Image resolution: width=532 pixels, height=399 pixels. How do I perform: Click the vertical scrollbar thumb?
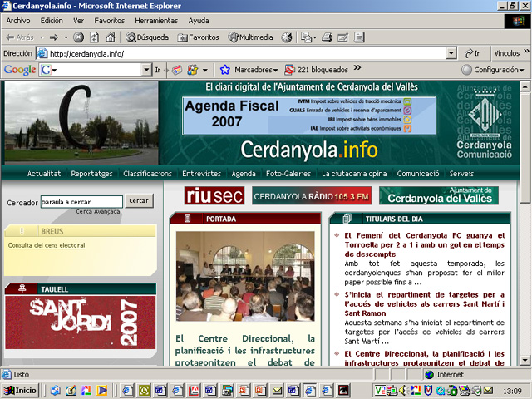(x=525, y=148)
